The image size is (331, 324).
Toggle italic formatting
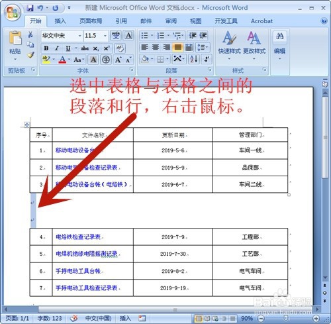pos(57,48)
